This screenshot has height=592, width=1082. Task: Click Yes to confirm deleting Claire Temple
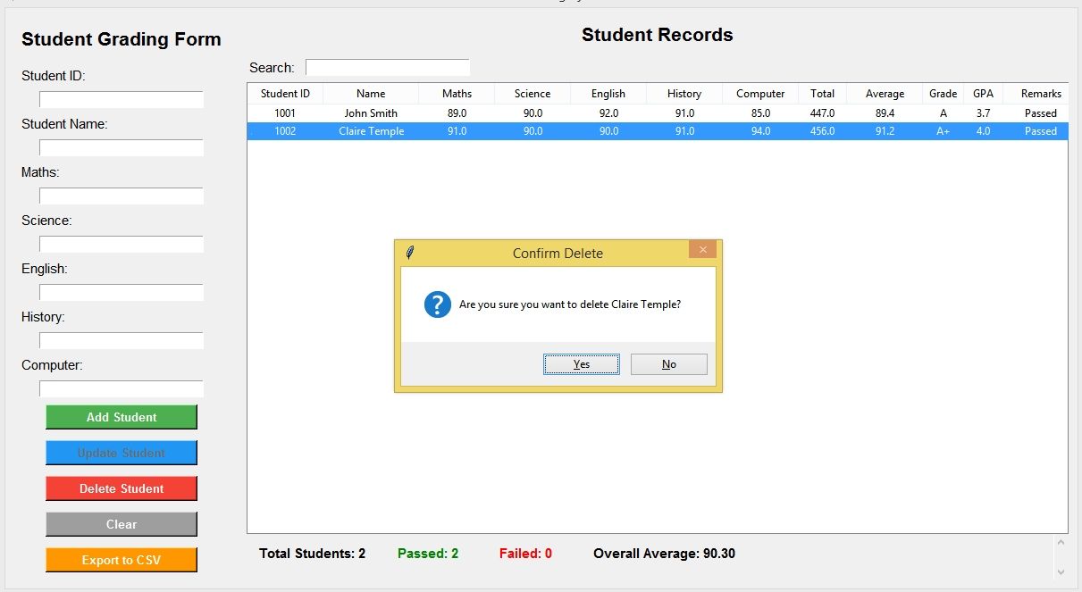pos(581,364)
